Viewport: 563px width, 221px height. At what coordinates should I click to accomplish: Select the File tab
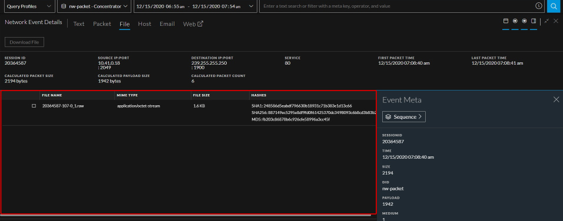point(125,24)
